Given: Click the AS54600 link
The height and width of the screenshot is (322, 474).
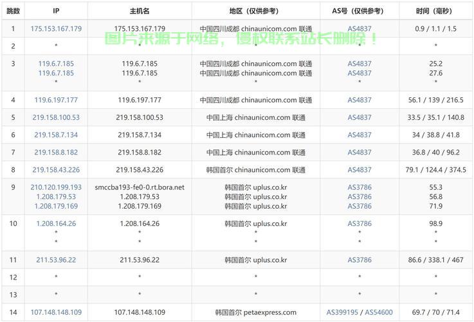Looking at the screenshot, I should [x=379, y=312].
